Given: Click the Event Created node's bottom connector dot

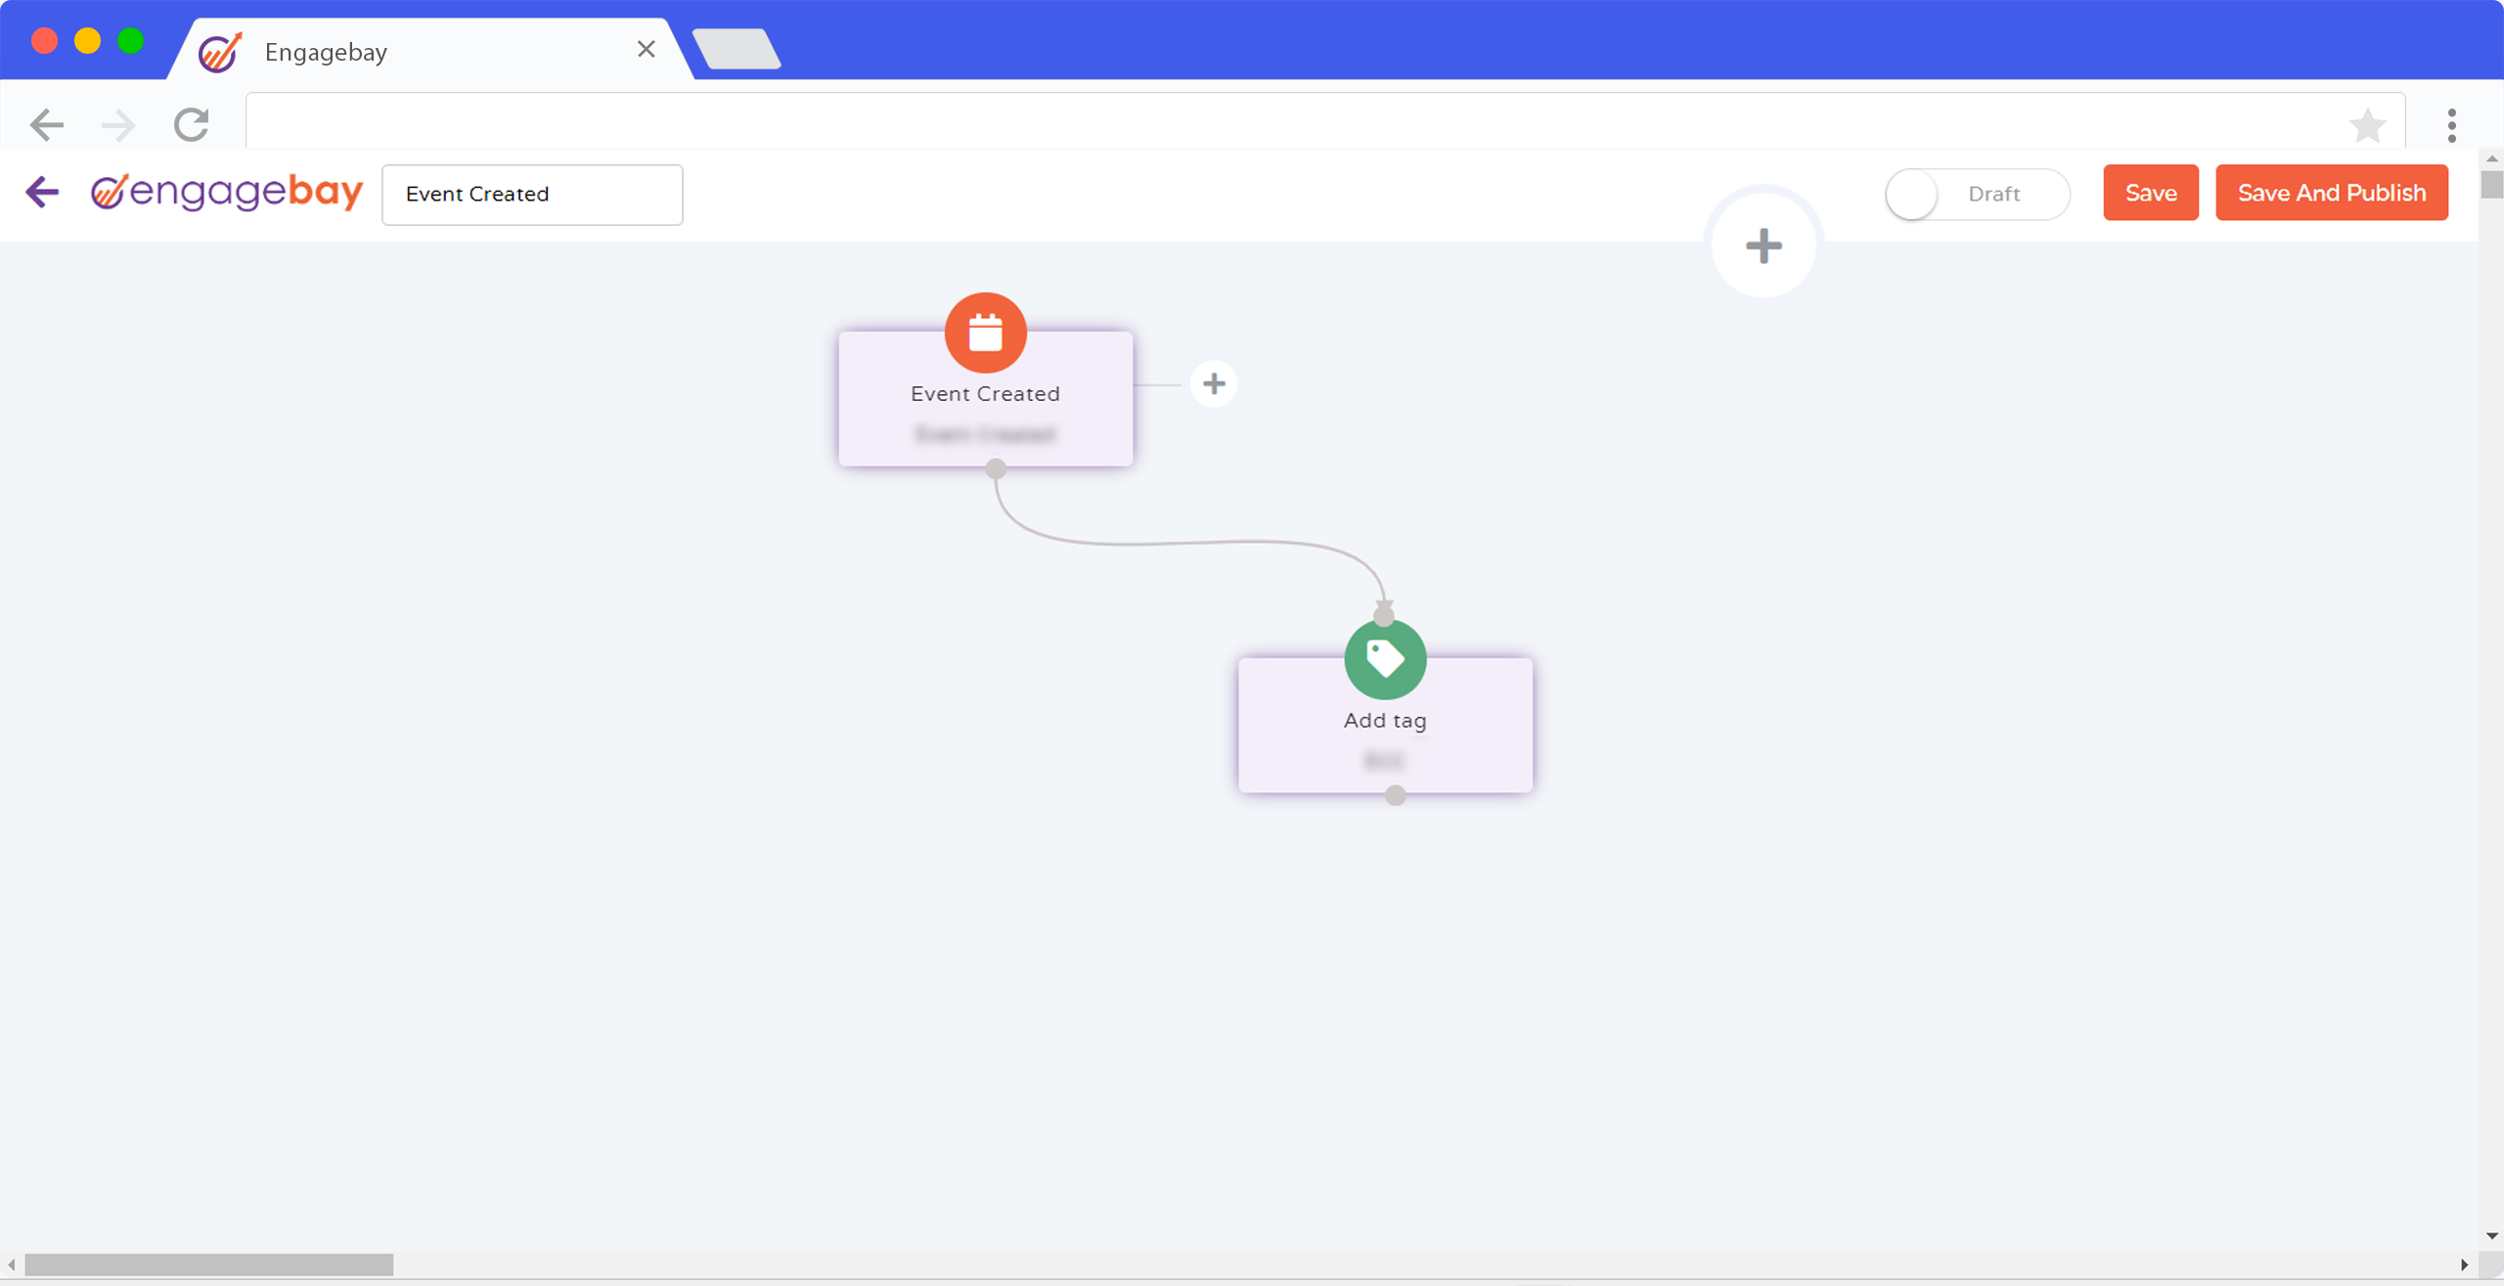Looking at the screenshot, I should 996,469.
